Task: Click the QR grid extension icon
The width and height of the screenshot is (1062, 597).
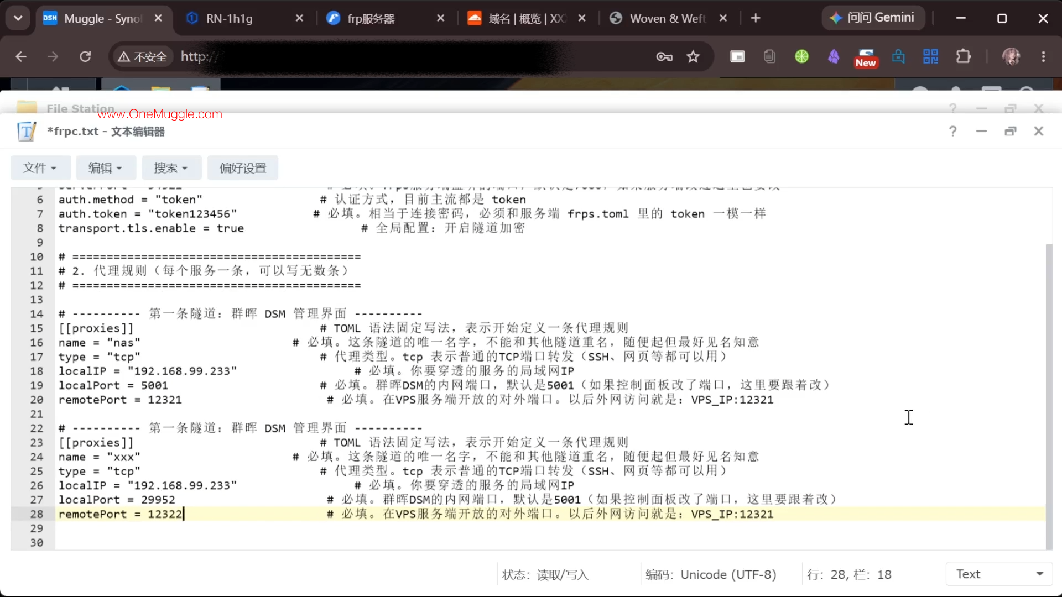Action: pos(931,56)
